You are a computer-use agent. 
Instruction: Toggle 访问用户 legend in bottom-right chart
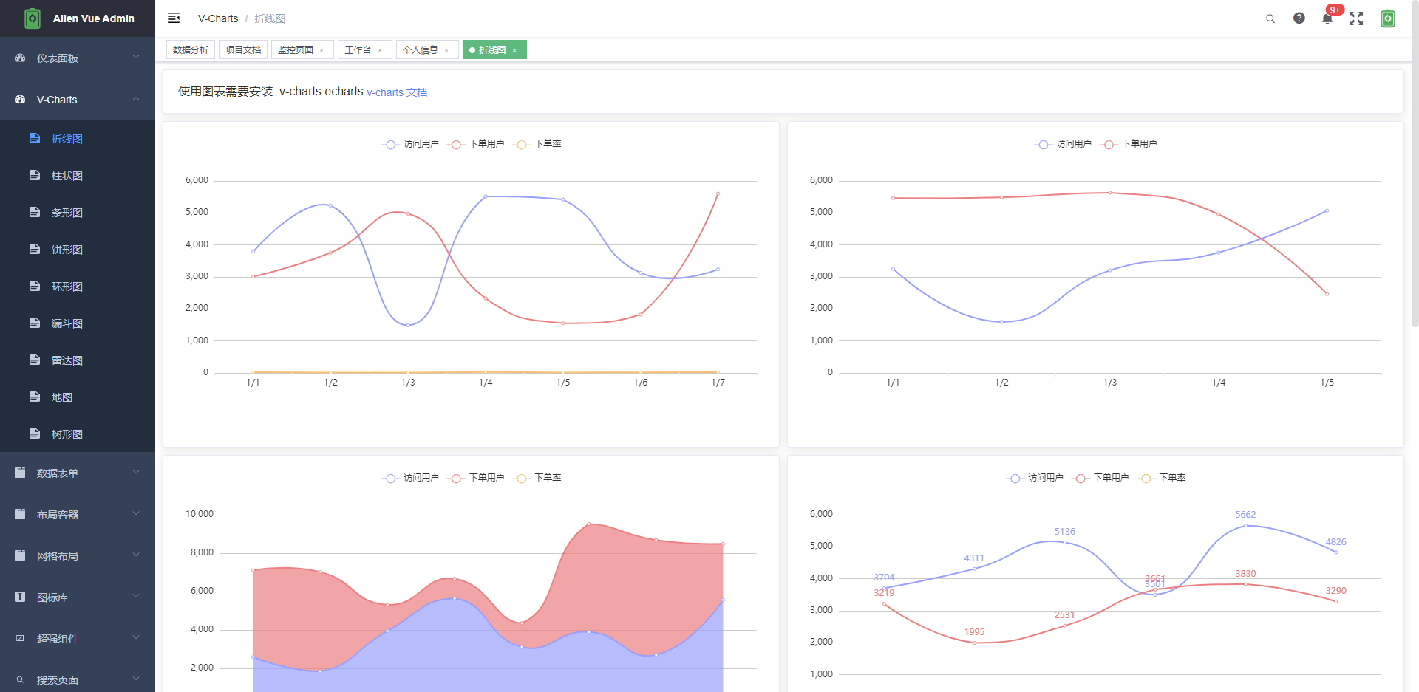[x=1035, y=478]
